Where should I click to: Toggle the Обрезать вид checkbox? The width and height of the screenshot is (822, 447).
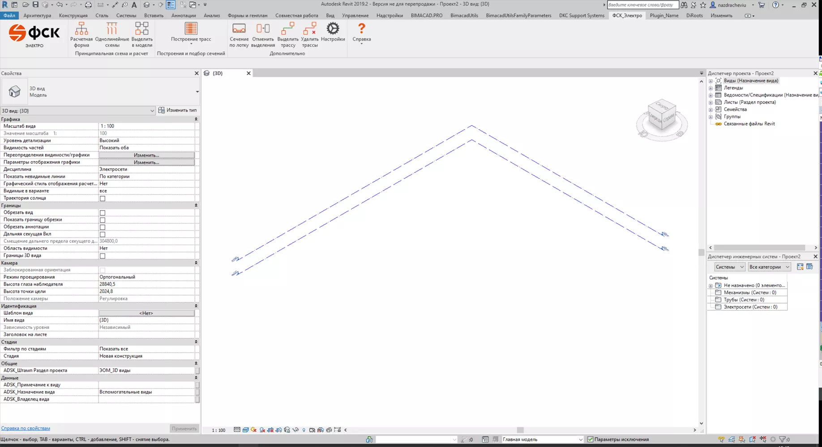coord(103,213)
